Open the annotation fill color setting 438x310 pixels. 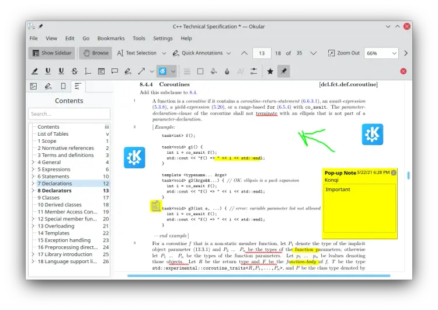point(214,71)
